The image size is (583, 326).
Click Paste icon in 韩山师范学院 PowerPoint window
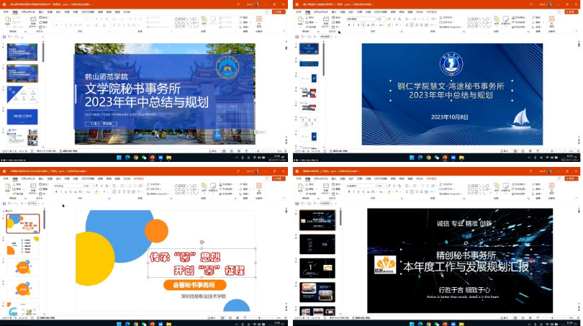[x=8, y=19]
